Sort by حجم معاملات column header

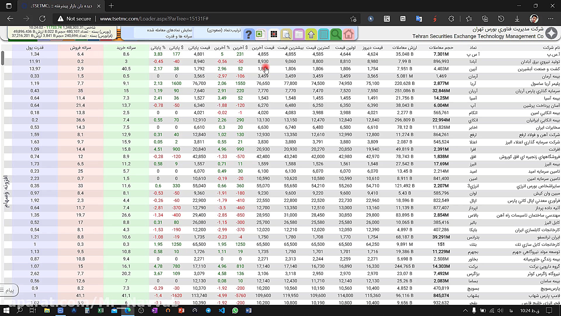(441, 47)
